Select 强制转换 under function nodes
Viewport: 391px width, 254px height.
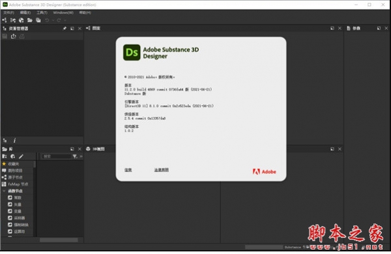(22, 225)
